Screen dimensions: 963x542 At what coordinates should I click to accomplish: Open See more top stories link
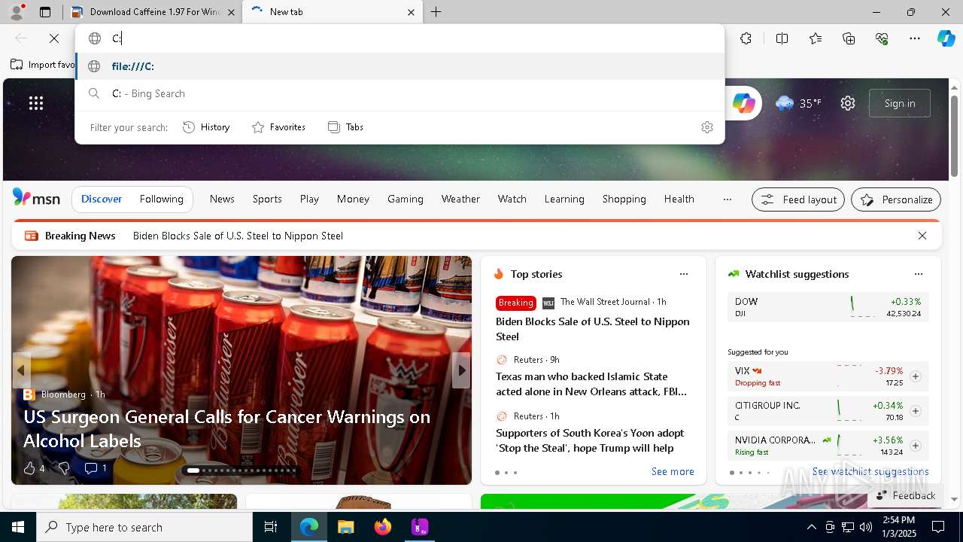(x=673, y=471)
